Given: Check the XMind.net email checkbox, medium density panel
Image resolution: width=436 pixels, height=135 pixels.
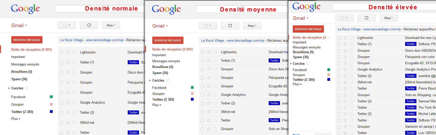Looking at the screenshot, I should click(x=202, y=112).
